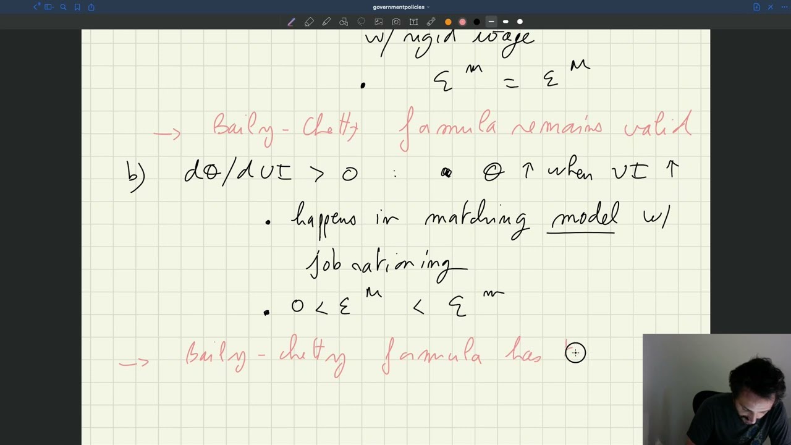Add a new page icon

tap(756, 7)
